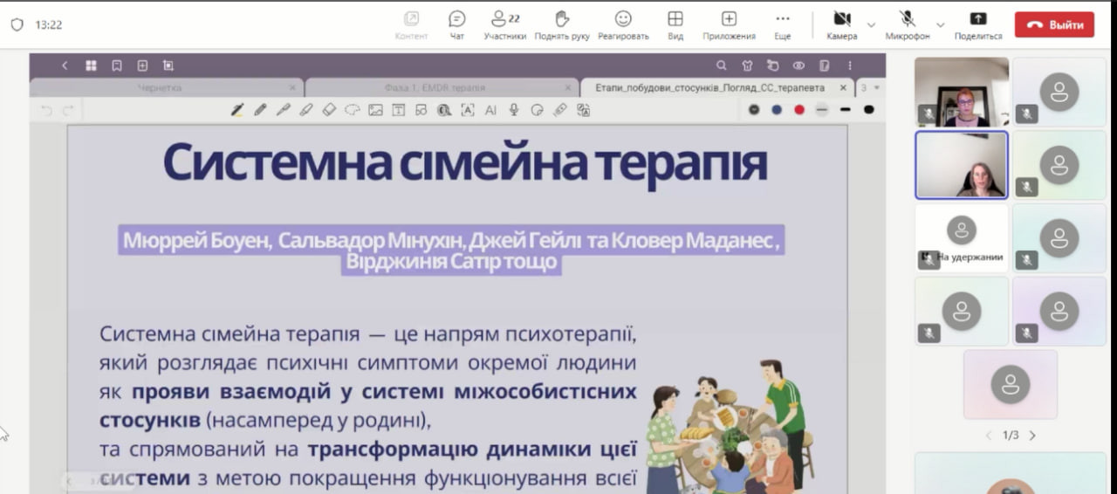Select the lasso selection tool

click(353, 110)
